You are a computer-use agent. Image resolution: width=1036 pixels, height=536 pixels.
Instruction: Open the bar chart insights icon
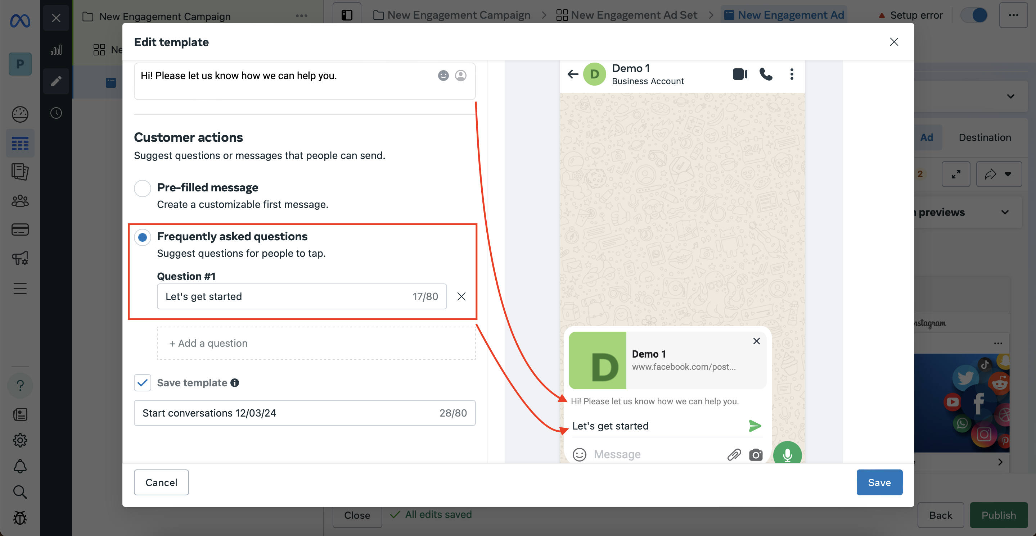pos(56,50)
